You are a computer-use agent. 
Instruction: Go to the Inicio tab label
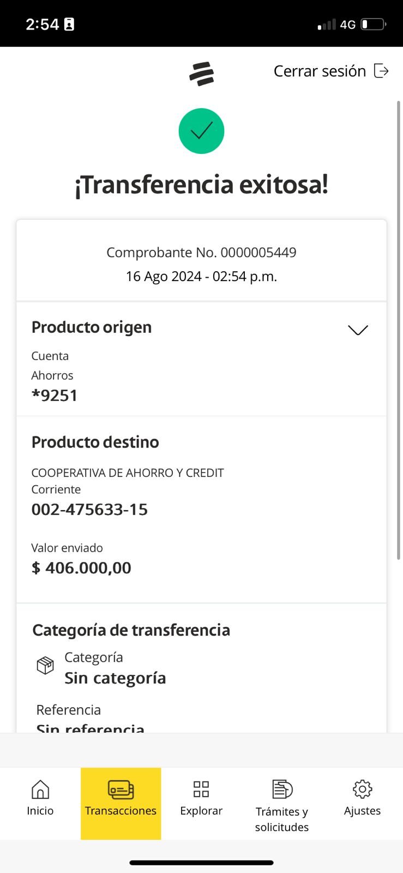click(40, 811)
